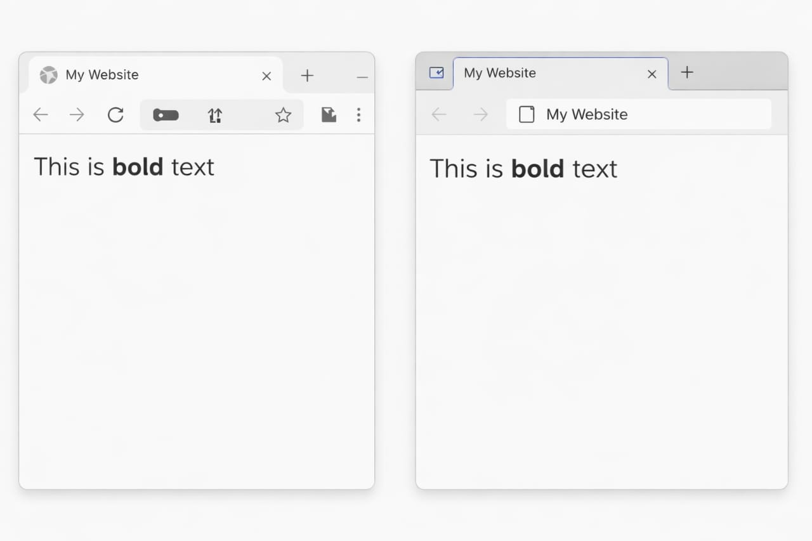Click the tab overview icon in right browser
812x541 pixels.
pyautogui.click(x=436, y=73)
